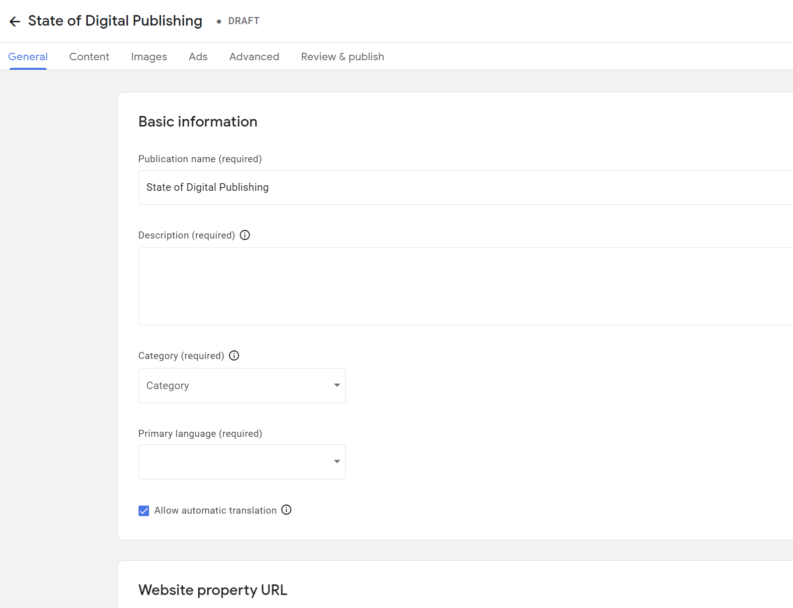Click the info icon beside Category
Screen dimensions: 793x608
pyautogui.click(x=234, y=355)
